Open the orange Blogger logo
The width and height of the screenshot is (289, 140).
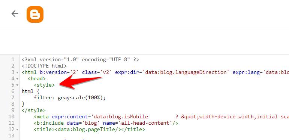coord(35,14)
